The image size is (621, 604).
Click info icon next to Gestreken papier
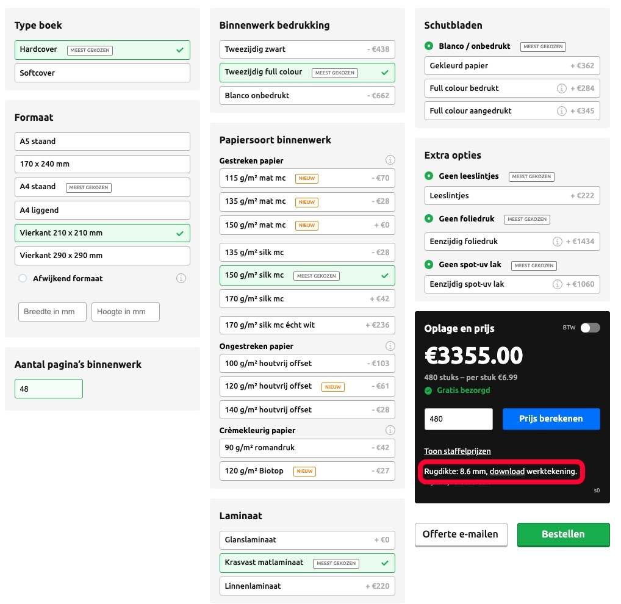(x=390, y=160)
